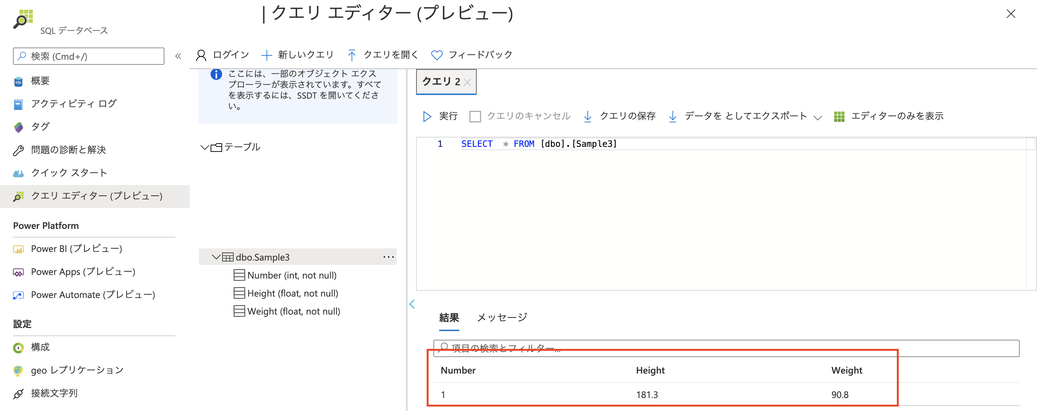The height and width of the screenshot is (411, 1037).
Task: Open 概要 overview SQL icon
Action: tap(18, 81)
